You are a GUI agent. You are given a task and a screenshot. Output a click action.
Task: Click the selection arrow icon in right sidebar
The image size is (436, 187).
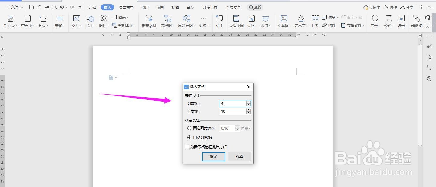pos(429,57)
